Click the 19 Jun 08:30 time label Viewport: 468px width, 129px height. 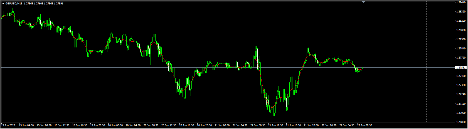[44, 125]
